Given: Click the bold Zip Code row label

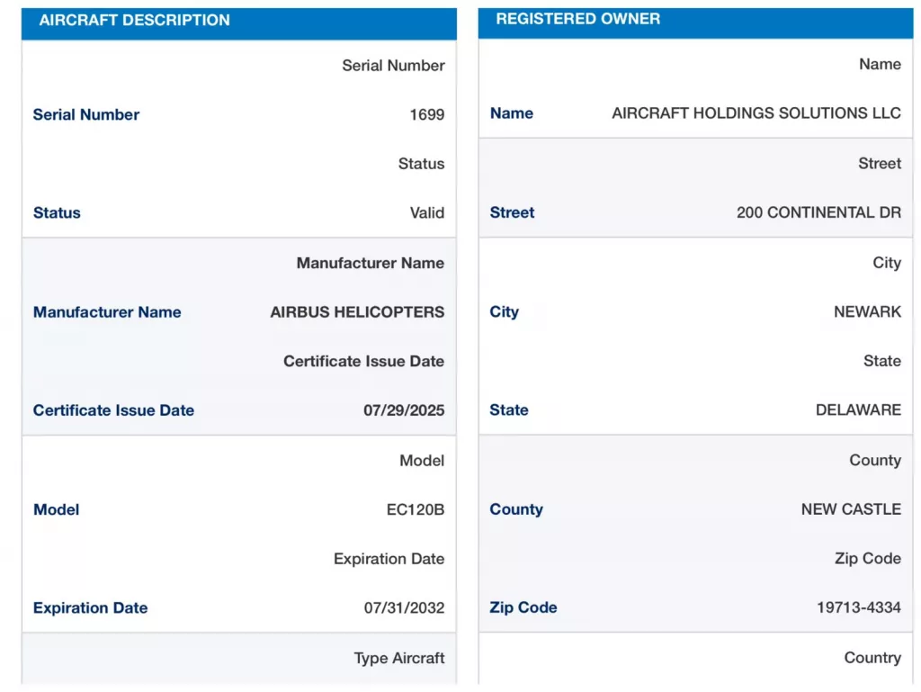Looking at the screenshot, I should point(523,607).
